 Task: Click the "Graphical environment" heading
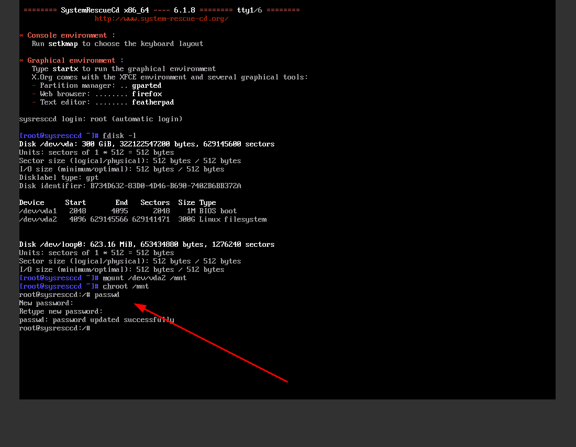71,61
